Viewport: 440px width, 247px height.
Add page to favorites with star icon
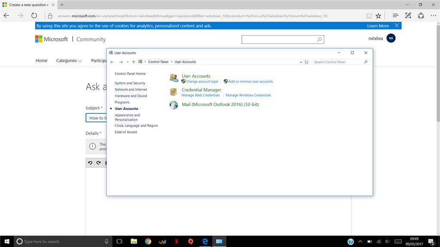(x=378, y=16)
